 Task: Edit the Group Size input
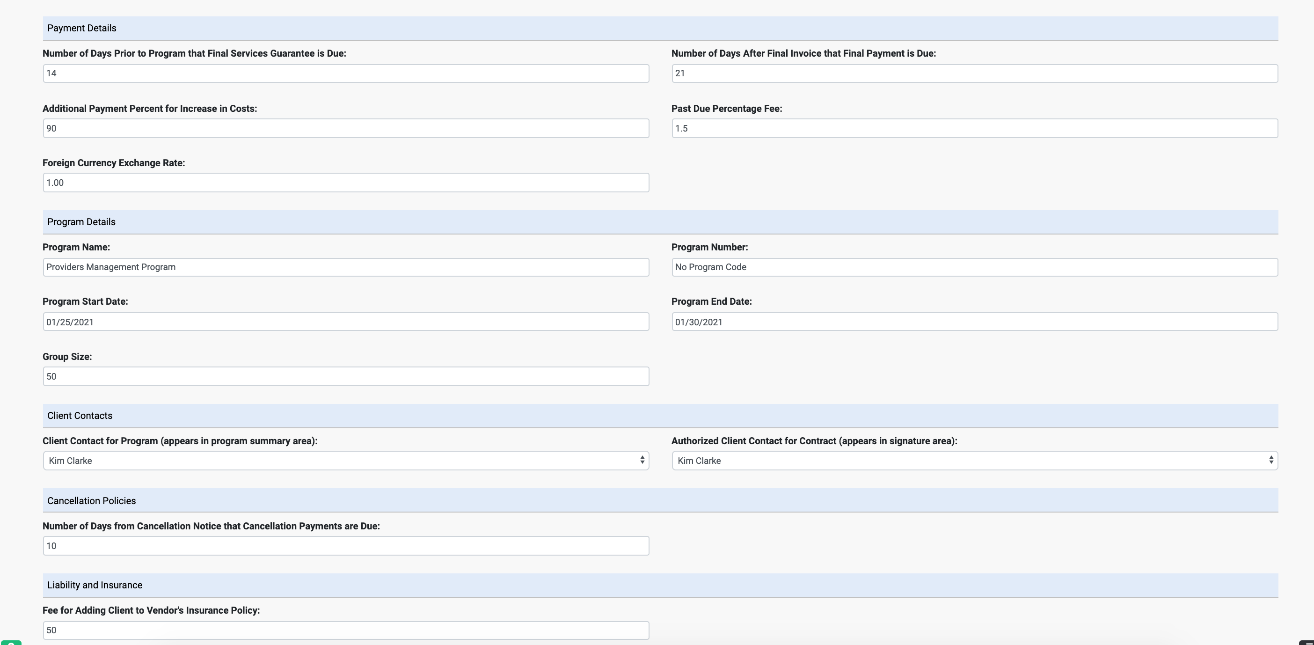coord(346,377)
